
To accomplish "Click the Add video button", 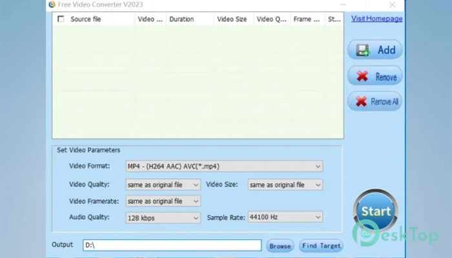I will (375, 50).
